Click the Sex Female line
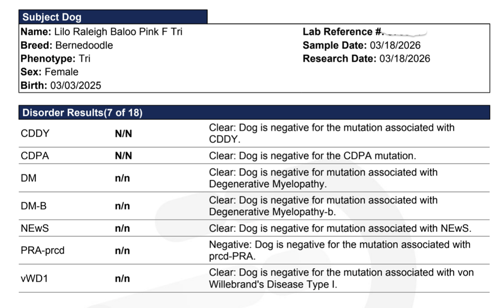The image size is (503, 308). click(50, 72)
